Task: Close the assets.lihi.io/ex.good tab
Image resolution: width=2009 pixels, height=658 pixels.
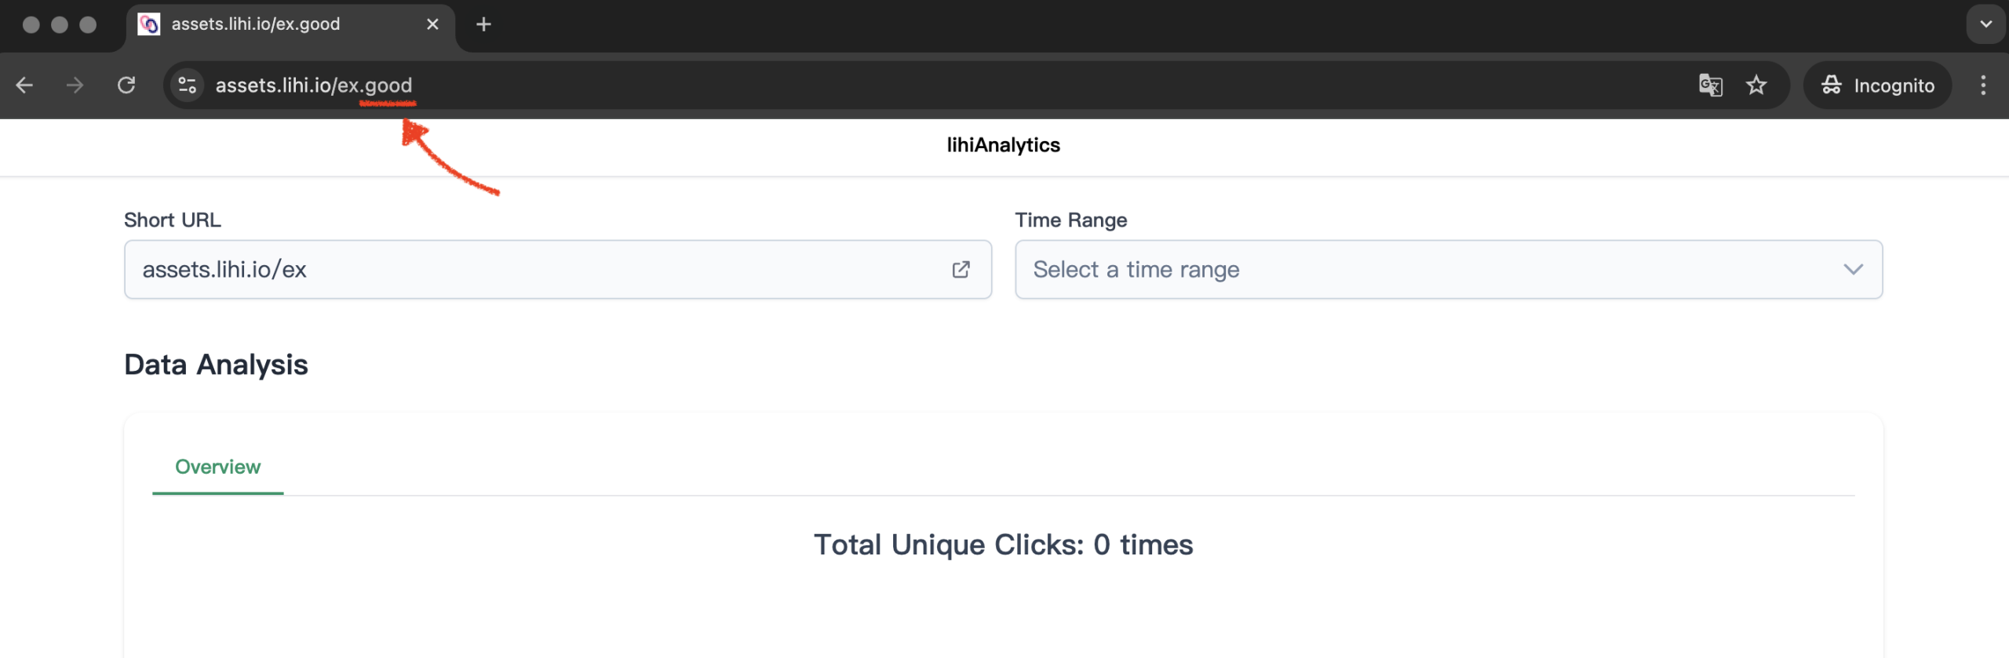Action: pyautogui.click(x=432, y=24)
